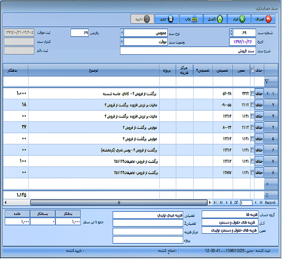This screenshot has height=259, width=282.
Task: Sort by the تفصیلی column header
Action: tap(222, 70)
